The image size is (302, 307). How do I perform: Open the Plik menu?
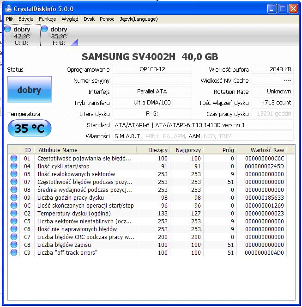coord(10,19)
